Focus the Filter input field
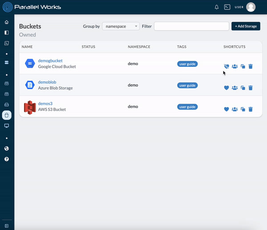This screenshot has width=267, height=230. point(191,26)
